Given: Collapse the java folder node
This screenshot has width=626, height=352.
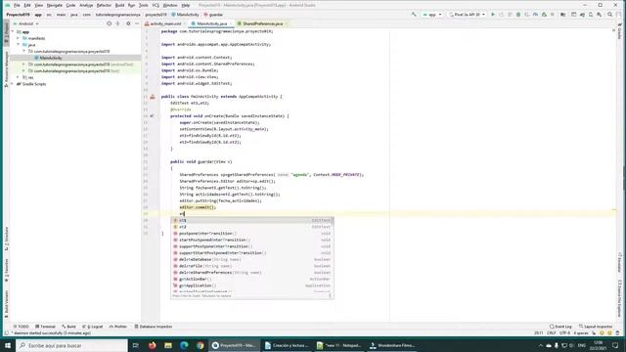Looking at the screenshot, I should pos(19,45).
